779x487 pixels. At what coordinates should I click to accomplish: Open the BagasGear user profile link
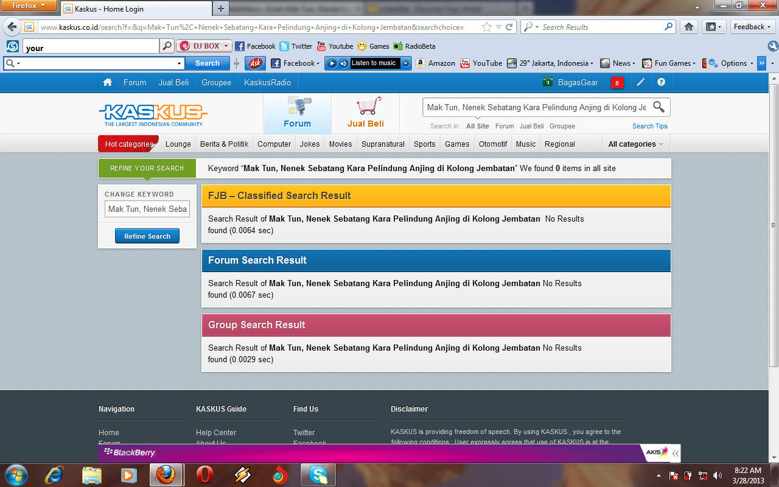(x=570, y=82)
